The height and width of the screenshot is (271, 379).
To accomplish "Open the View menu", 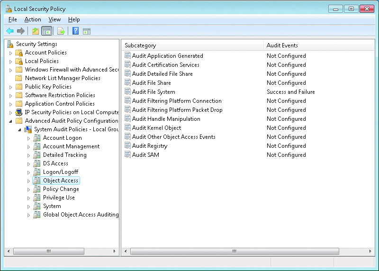I will pyautogui.click(x=54, y=19).
